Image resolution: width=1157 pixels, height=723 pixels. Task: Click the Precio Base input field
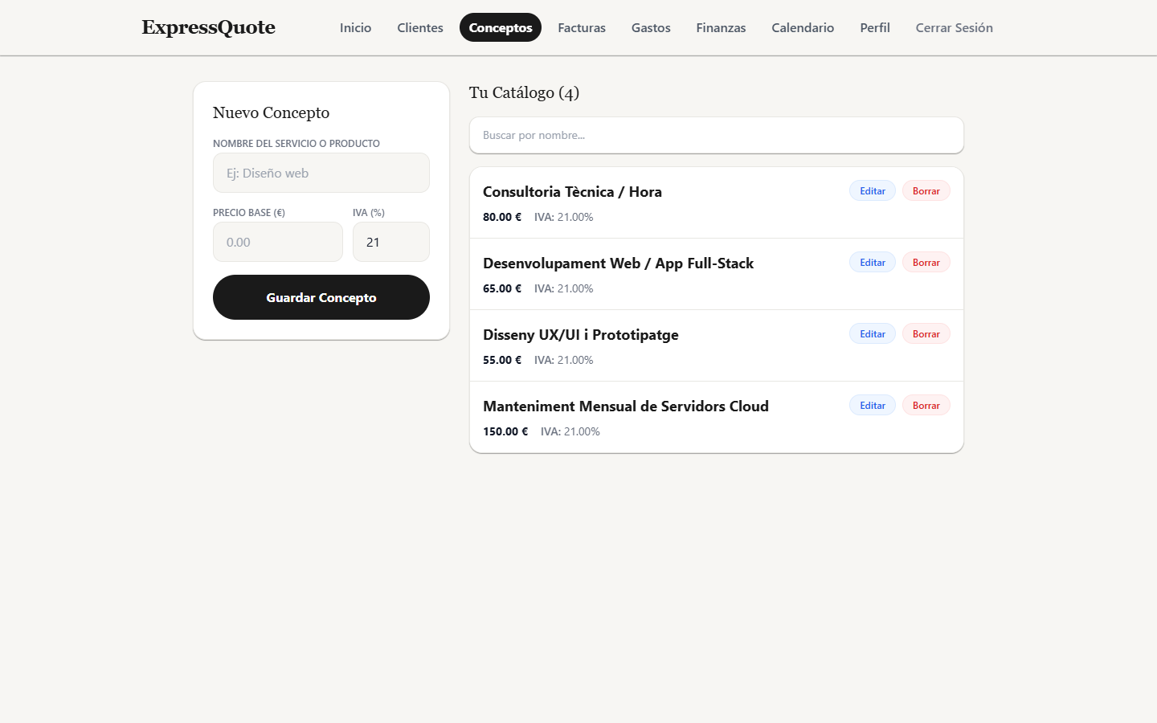(278, 242)
